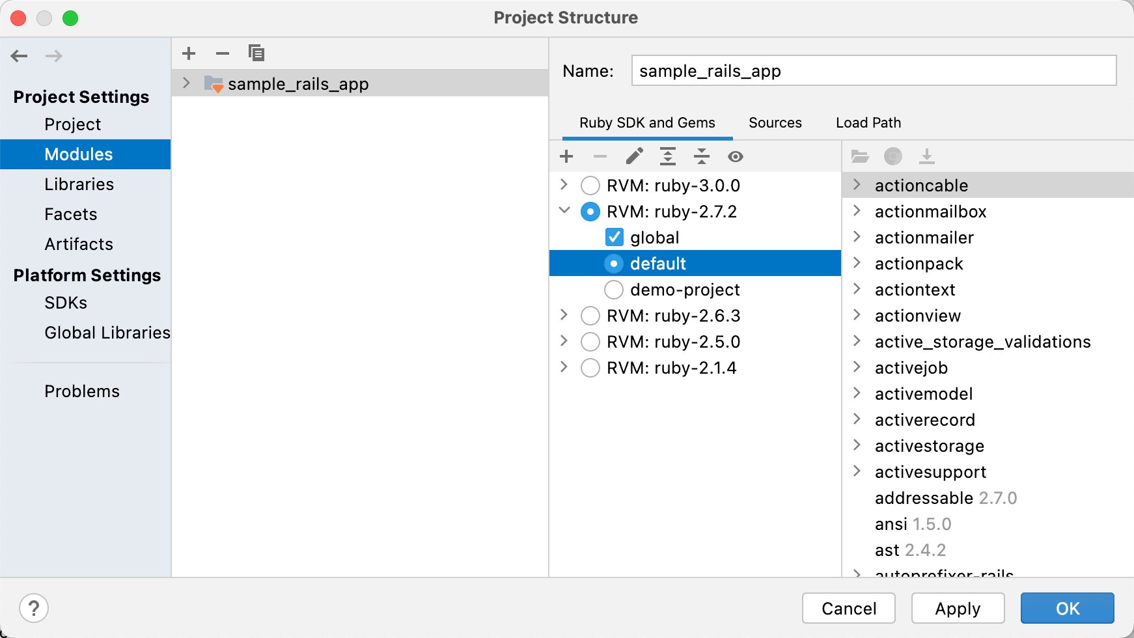Select the activejob gem row
This screenshot has height=638, width=1134.
[988, 368]
